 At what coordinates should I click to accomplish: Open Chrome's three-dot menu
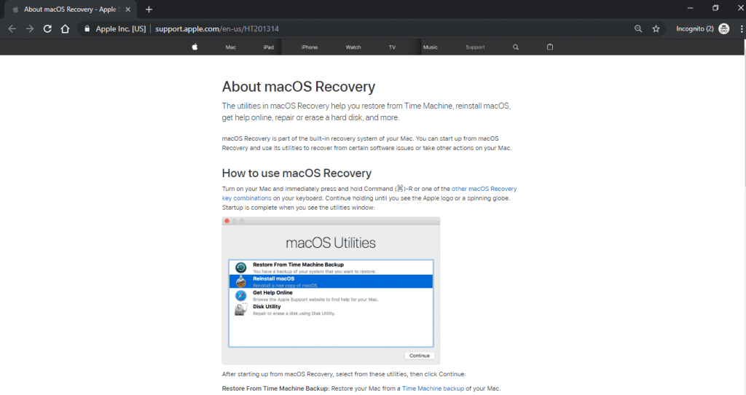point(741,29)
